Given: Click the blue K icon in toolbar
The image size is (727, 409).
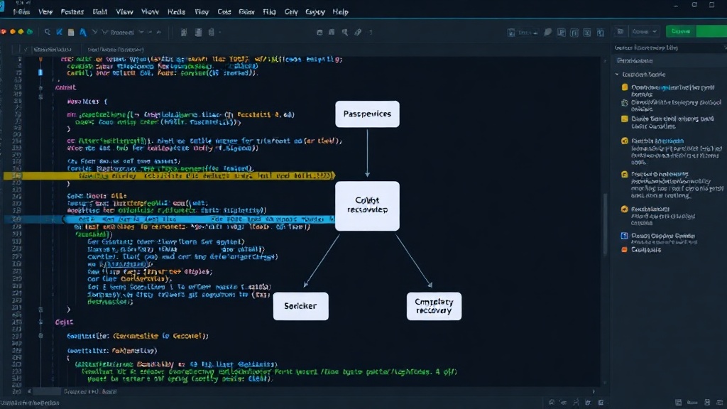Looking at the screenshot, I should [60, 32].
